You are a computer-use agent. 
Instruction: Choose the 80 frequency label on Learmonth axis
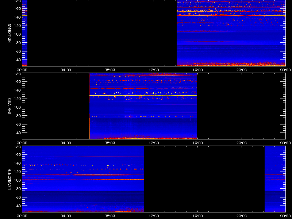[x=19, y=189]
